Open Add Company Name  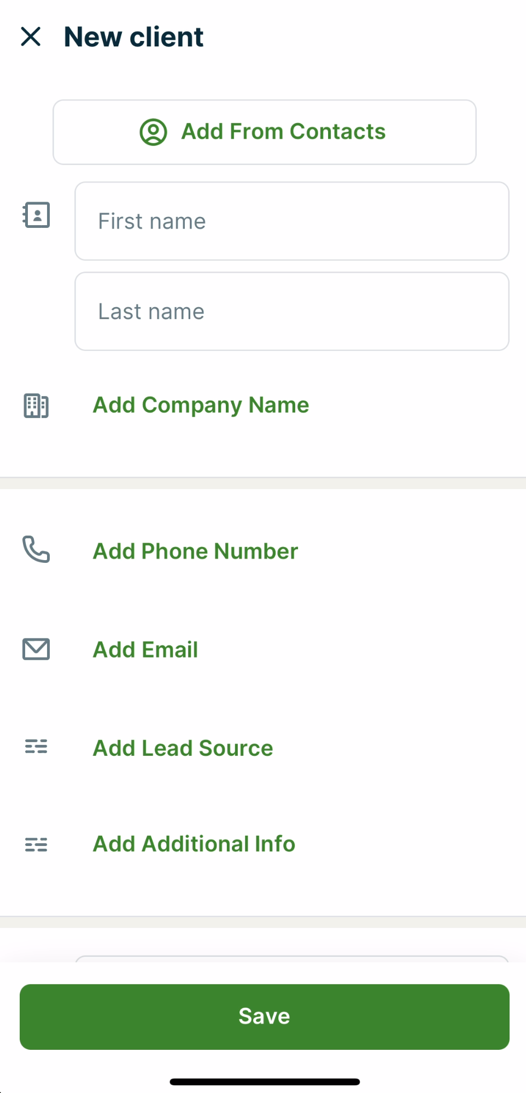[x=201, y=406]
